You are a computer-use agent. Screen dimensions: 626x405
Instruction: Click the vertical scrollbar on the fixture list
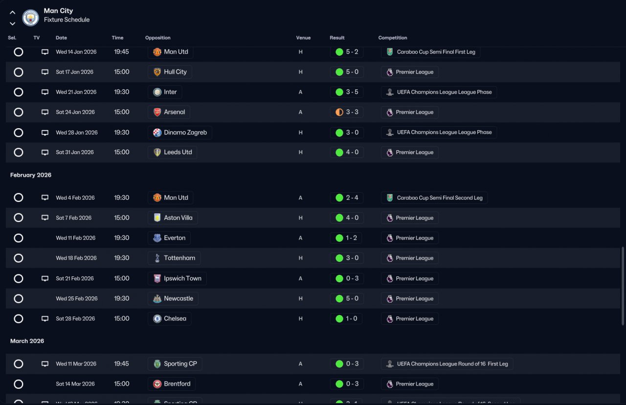[623, 286]
